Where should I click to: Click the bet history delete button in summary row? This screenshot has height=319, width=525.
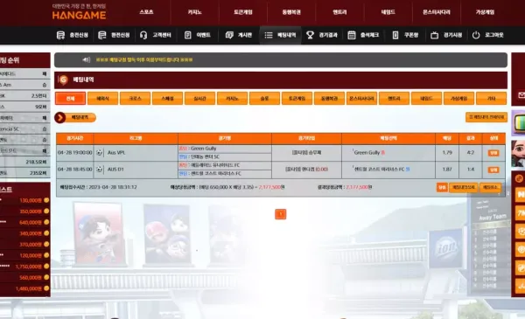click(x=464, y=187)
